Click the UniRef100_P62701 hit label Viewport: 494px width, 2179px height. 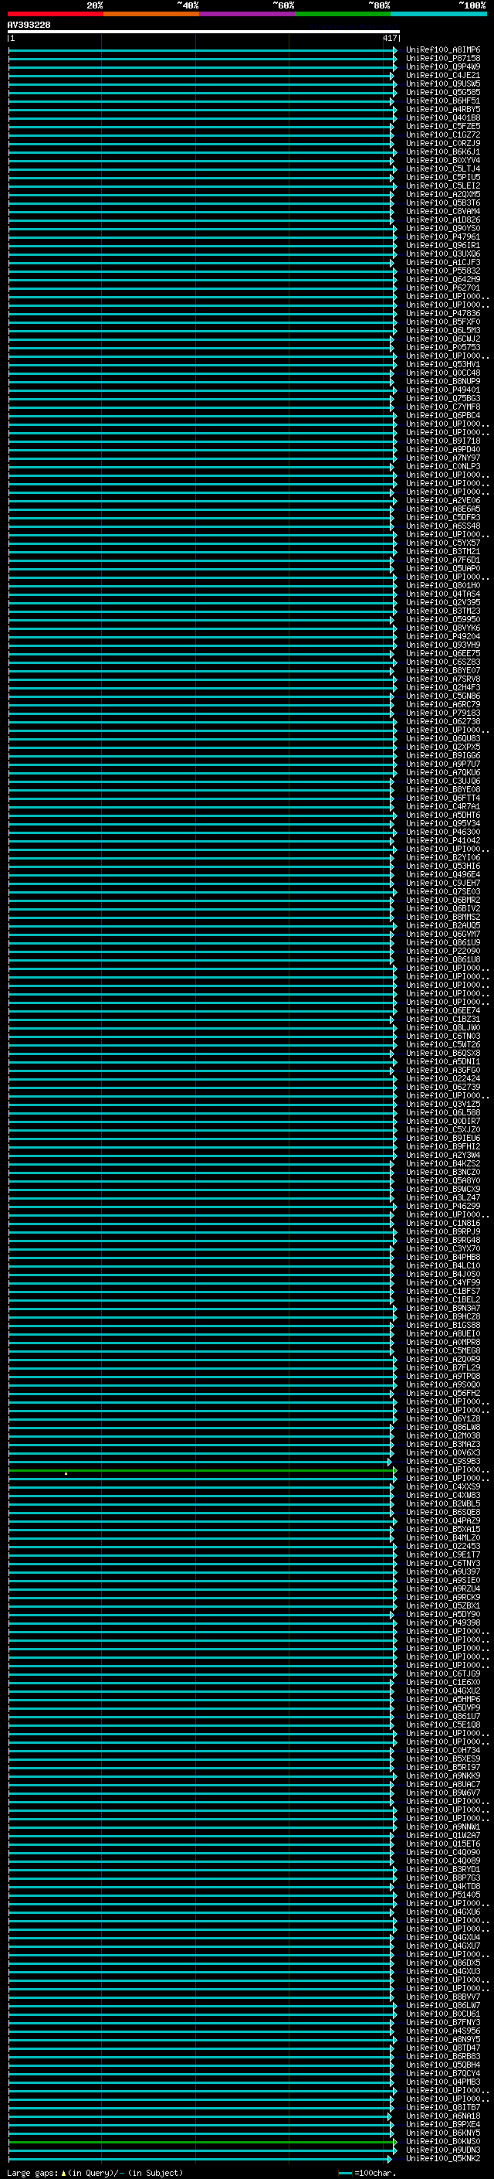point(443,288)
